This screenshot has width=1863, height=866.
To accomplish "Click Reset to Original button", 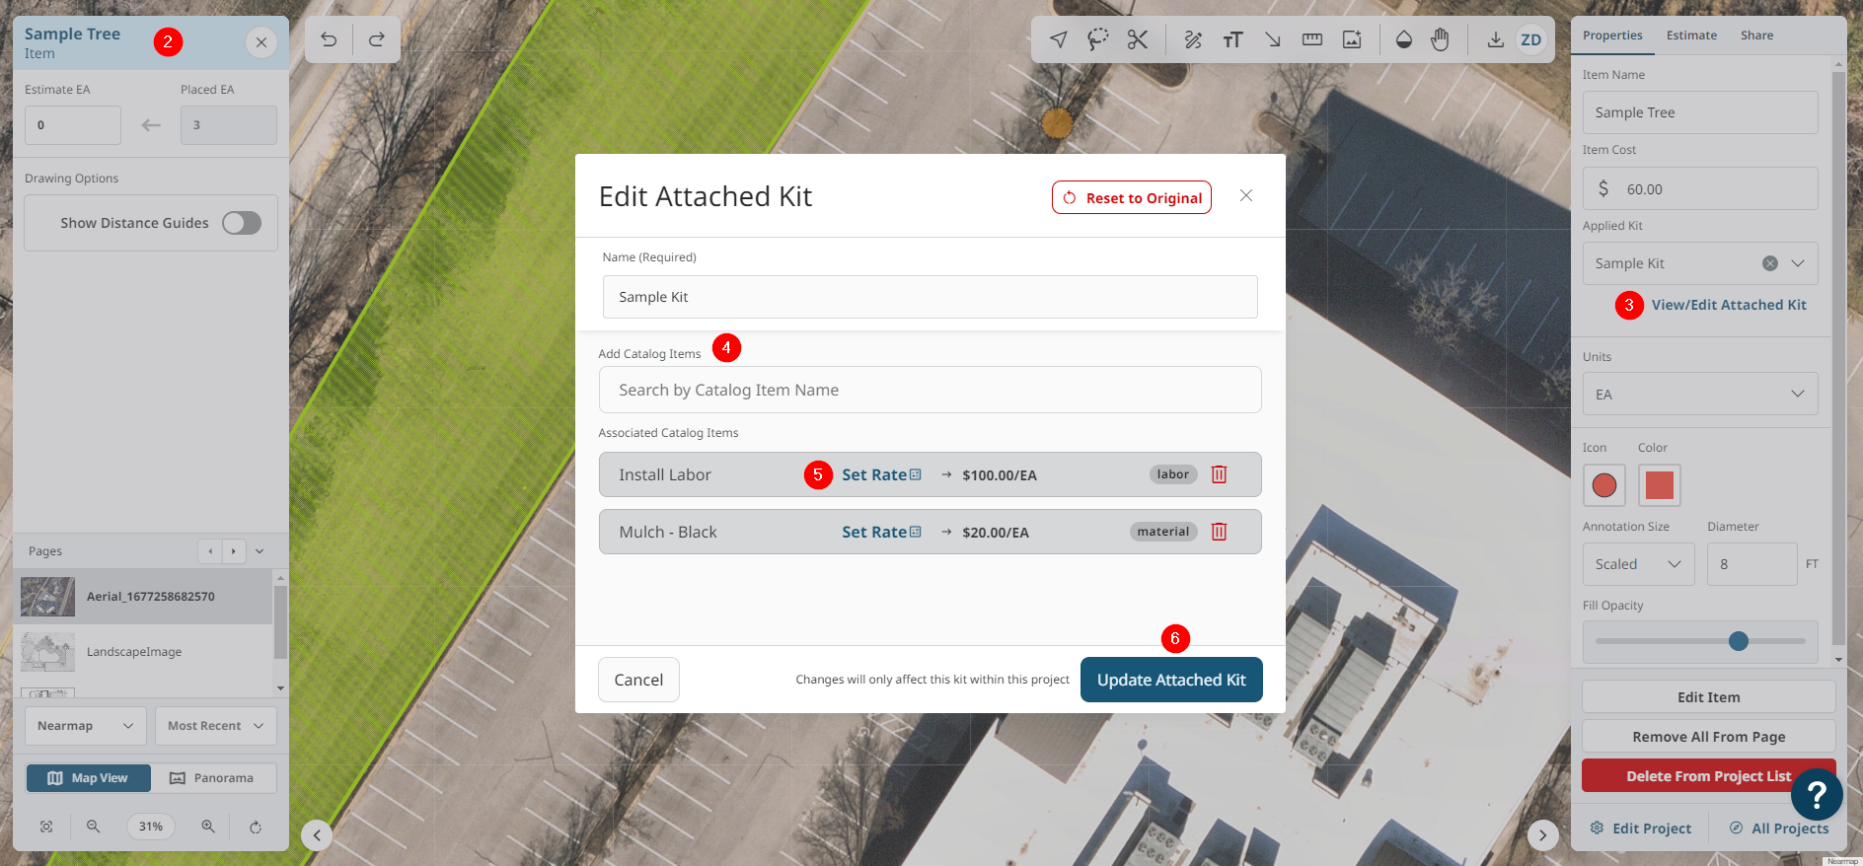I will 1132,197.
